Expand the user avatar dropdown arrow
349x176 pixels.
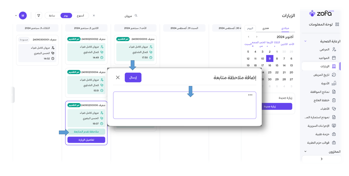(16, 16)
